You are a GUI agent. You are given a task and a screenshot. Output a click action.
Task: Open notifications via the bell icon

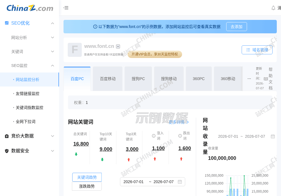tap(273, 8)
